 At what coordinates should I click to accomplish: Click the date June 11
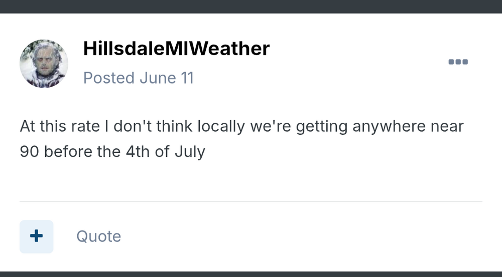[x=167, y=78]
